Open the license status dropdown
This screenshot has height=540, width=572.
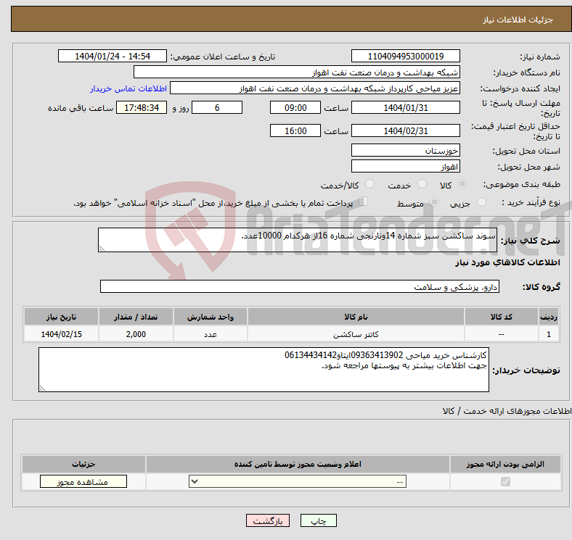[x=298, y=482]
